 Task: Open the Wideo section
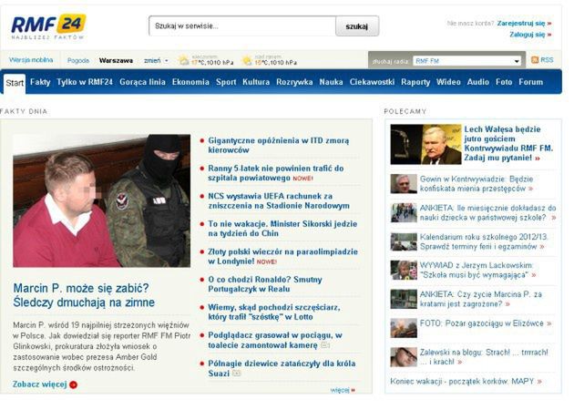point(448,82)
